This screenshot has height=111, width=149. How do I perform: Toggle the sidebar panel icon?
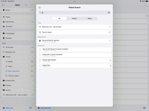pos(4,5)
